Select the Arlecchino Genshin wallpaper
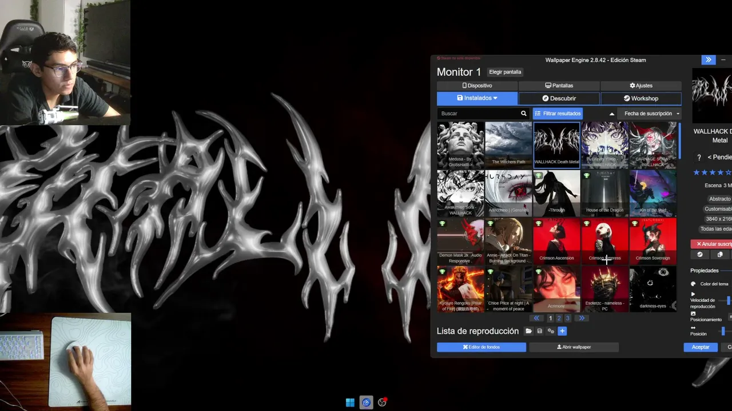The image size is (732, 411). tap(508, 193)
